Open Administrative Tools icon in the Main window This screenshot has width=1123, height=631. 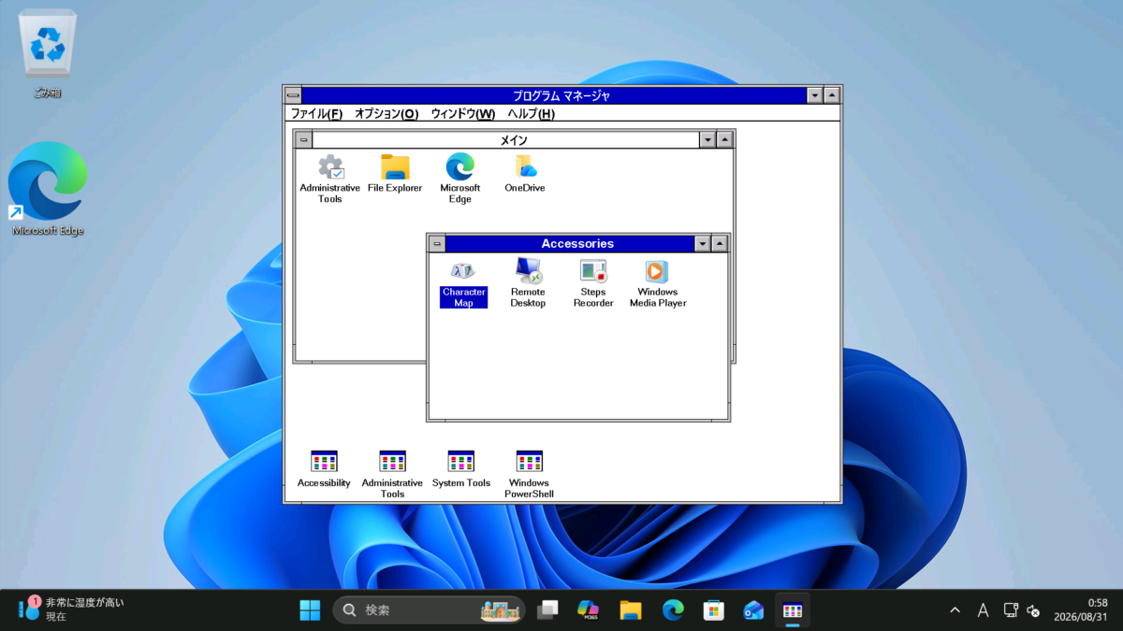[x=329, y=179]
